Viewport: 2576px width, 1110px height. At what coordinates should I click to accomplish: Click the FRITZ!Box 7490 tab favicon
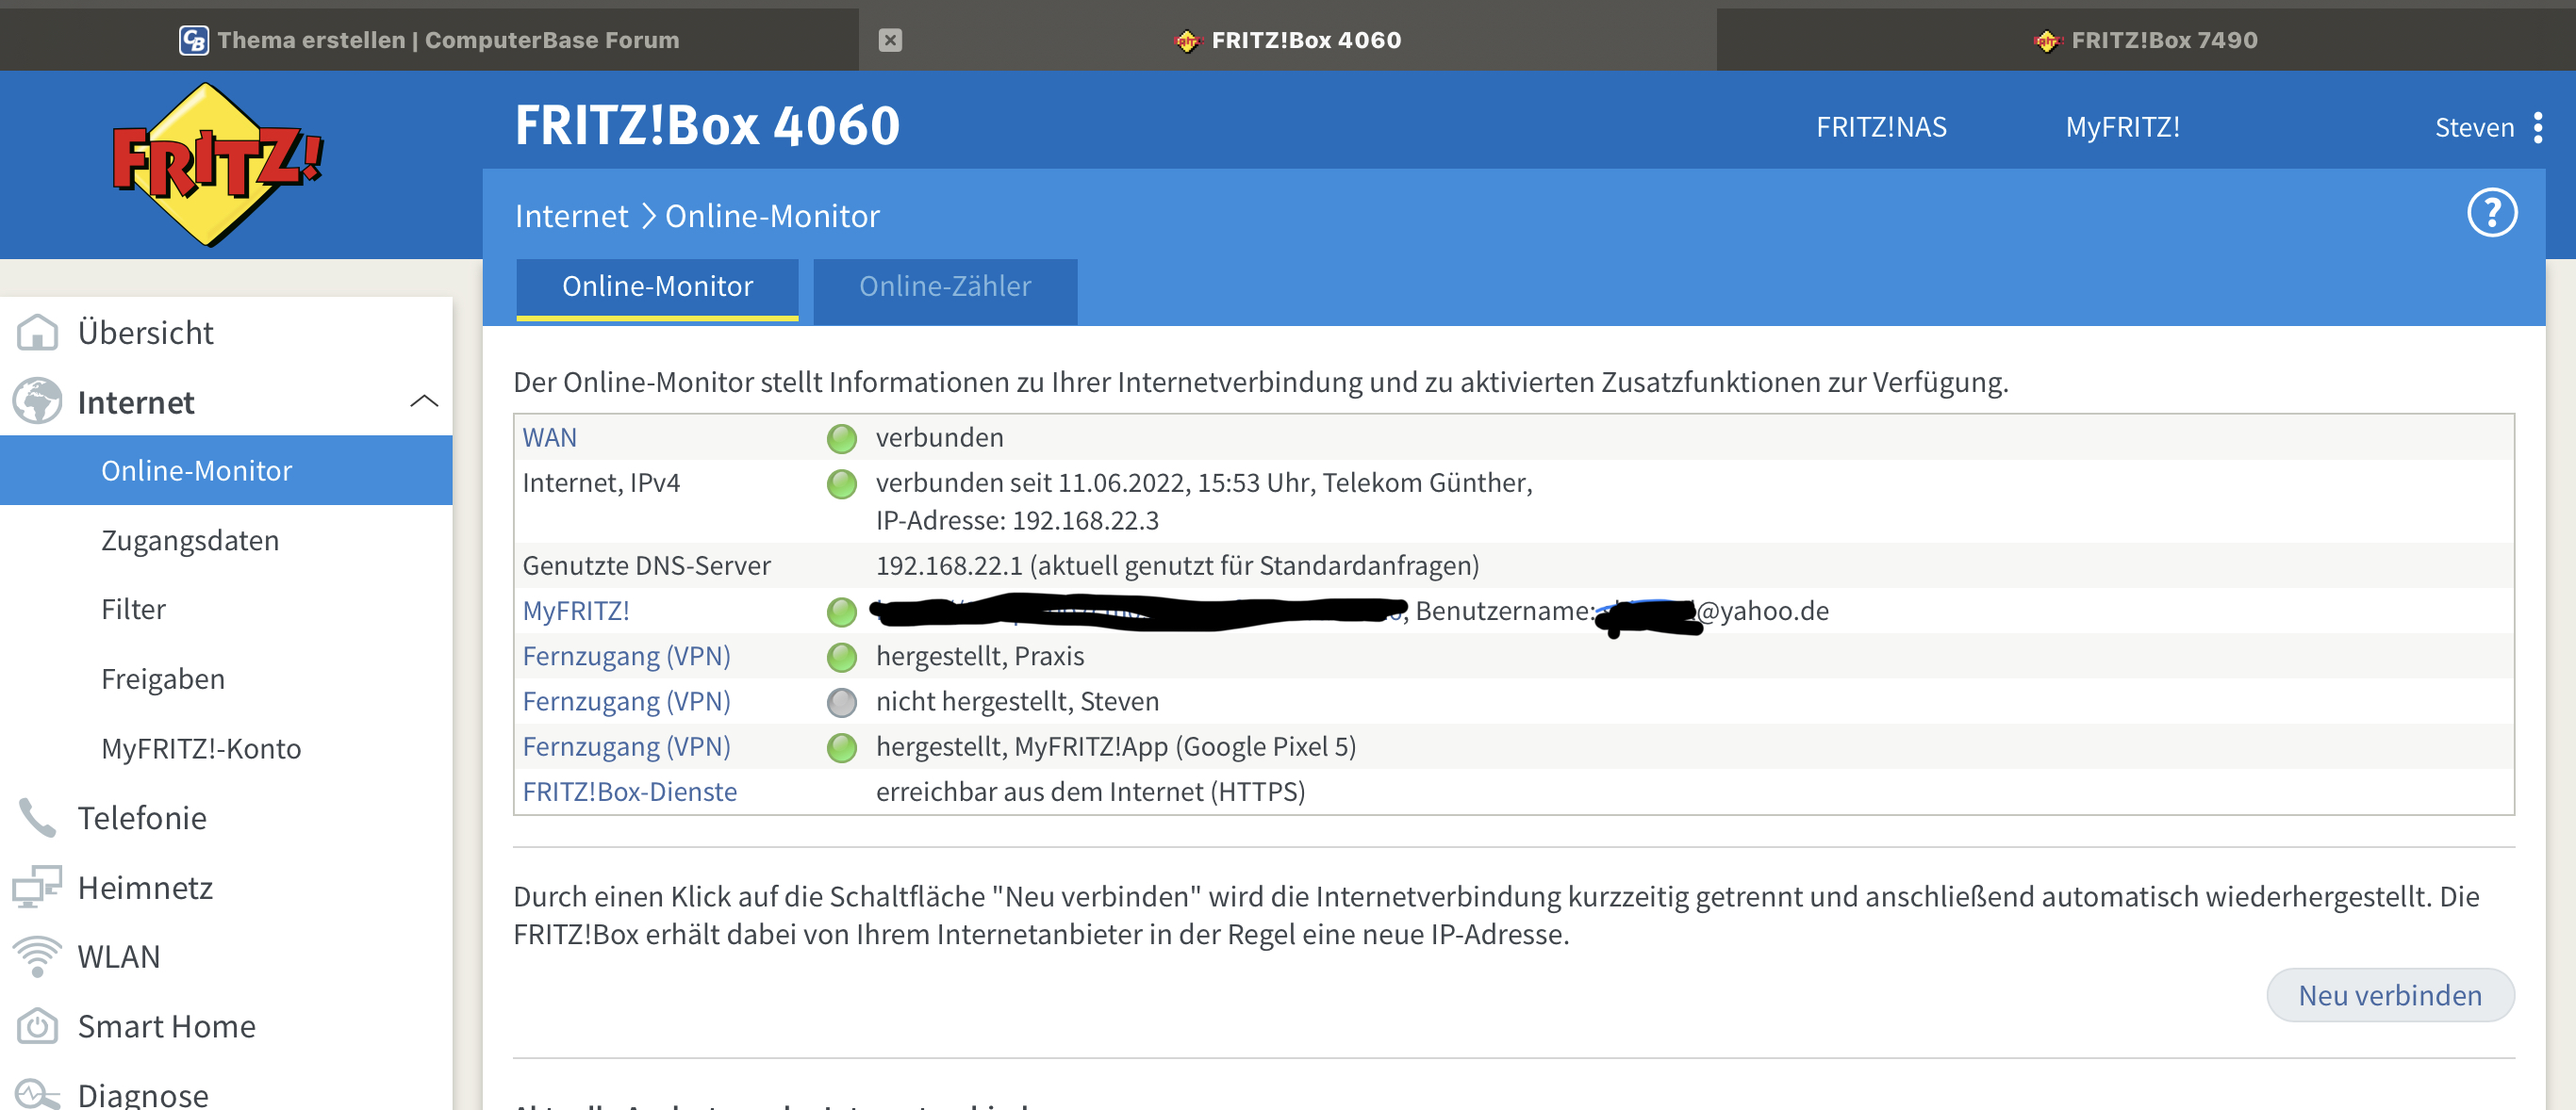(2047, 40)
